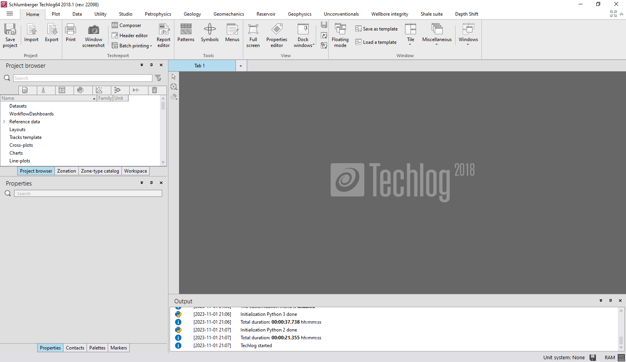Switch to the Workspace tab
Image resolution: width=626 pixels, height=362 pixels.
pyautogui.click(x=136, y=171)
